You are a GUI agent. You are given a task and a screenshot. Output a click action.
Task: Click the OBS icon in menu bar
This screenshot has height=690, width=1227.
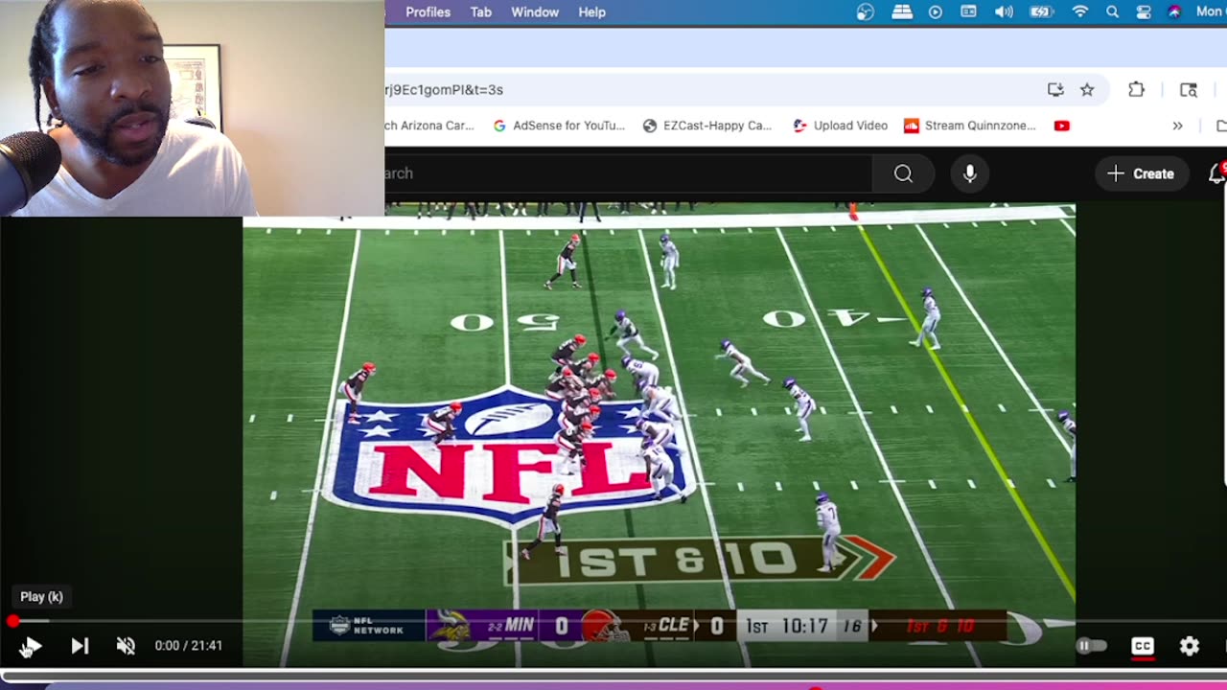pos(866,12)
